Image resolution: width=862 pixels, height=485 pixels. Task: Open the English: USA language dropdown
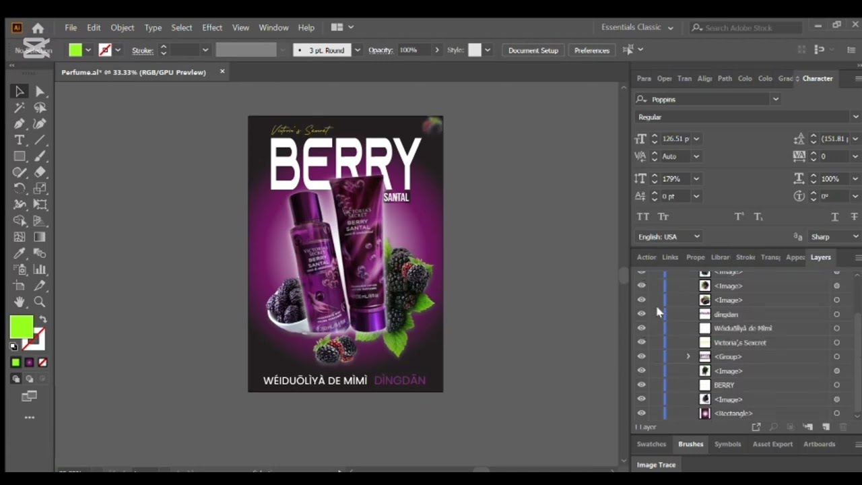669,236
